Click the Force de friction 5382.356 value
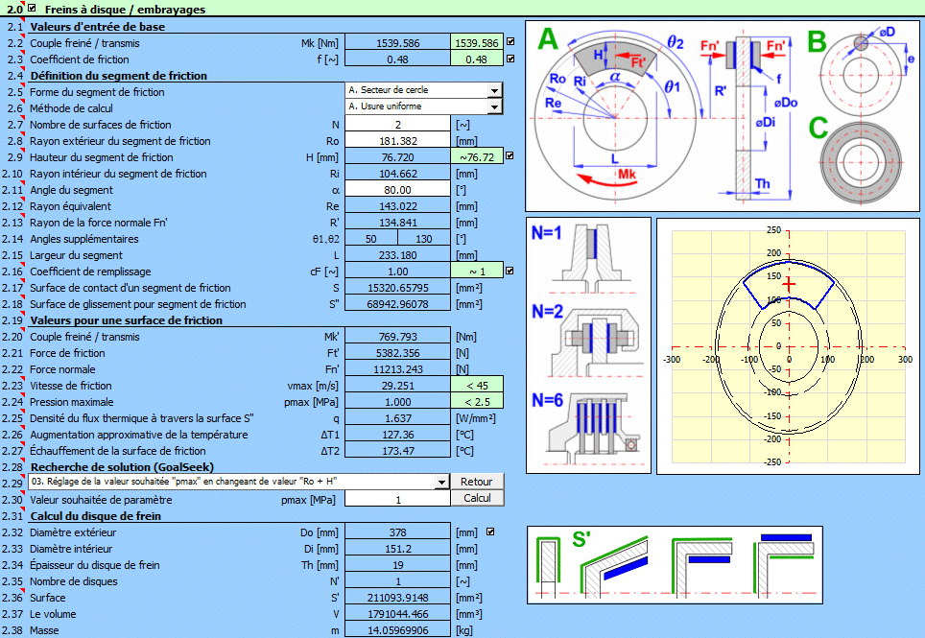 coord(397,353)
